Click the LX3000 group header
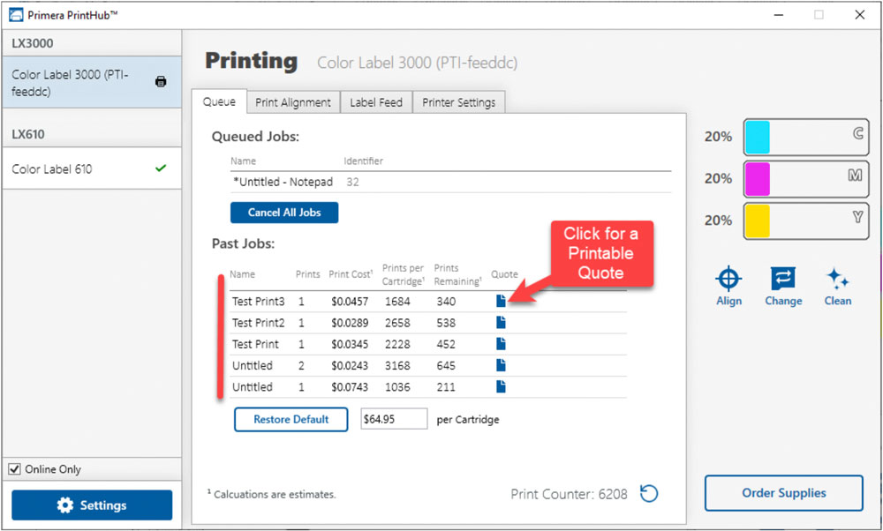This screenshot has height=531, width=883. click(x=33, y=43)
